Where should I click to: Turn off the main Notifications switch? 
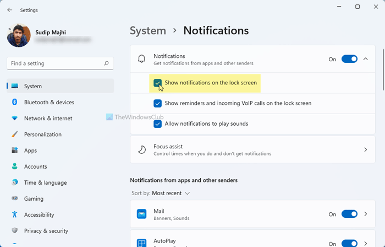click(x=349, y=59)
